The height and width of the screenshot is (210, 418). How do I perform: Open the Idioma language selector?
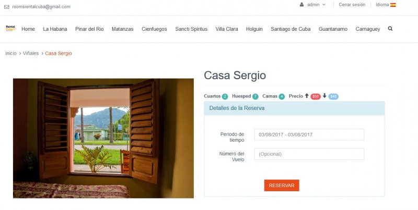point(386,5)
